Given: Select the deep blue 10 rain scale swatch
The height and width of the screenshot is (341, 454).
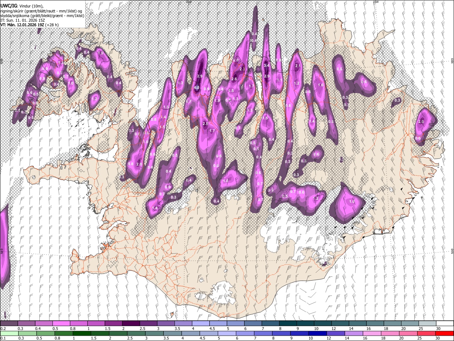Looking at the screenshot, I should (317, 333).
